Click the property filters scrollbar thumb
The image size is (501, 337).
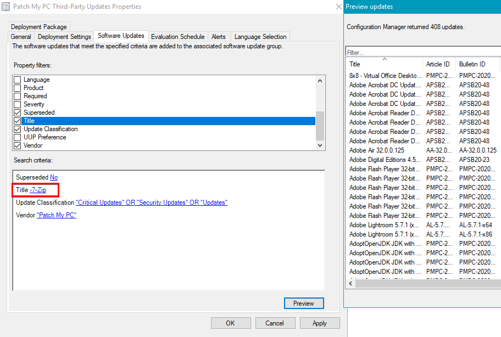pos(320,126)
